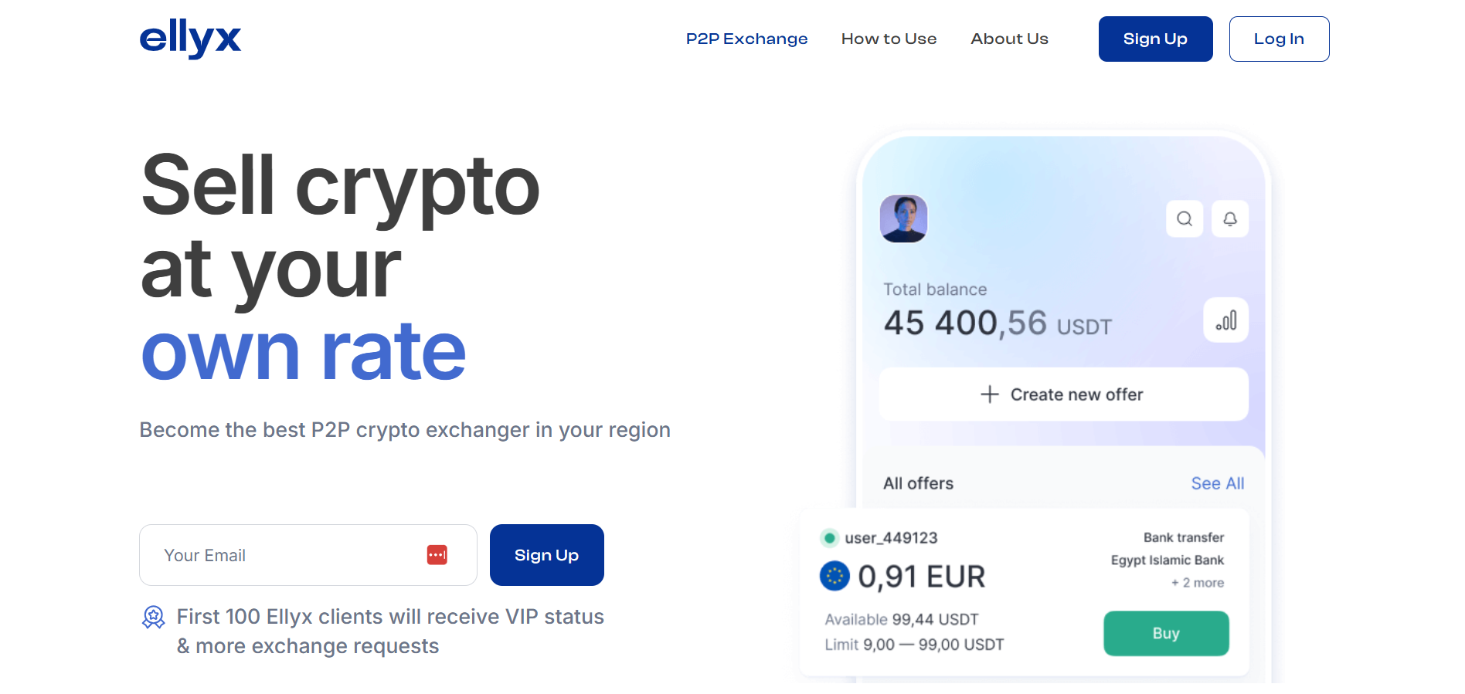1465x694 pixels.
Task: Click the ellyx logo
Action: click(190, 38)
